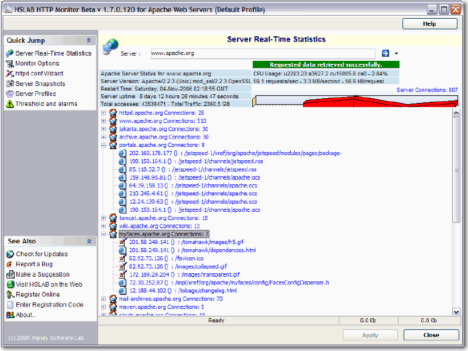Click the tree scrollbar down arrow
Screen dimensions: 468x351
pyautogui.click(x=456, y=312)
